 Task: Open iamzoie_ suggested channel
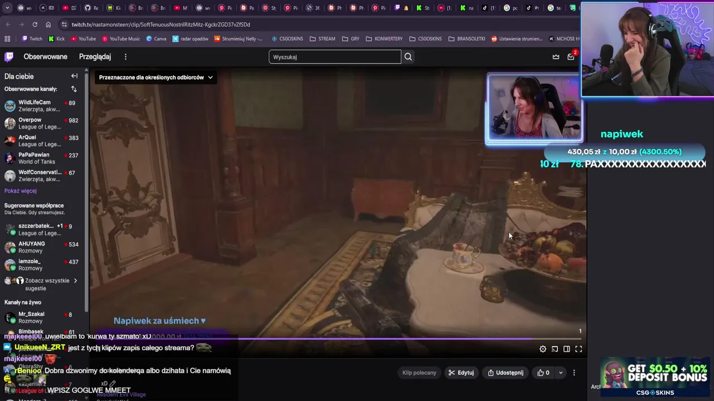[x=42, y=265]
